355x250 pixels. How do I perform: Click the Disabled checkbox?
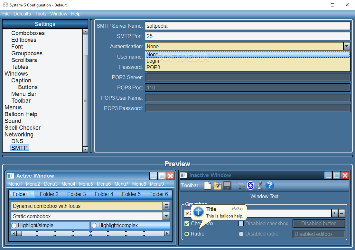(x=241, y=224)
